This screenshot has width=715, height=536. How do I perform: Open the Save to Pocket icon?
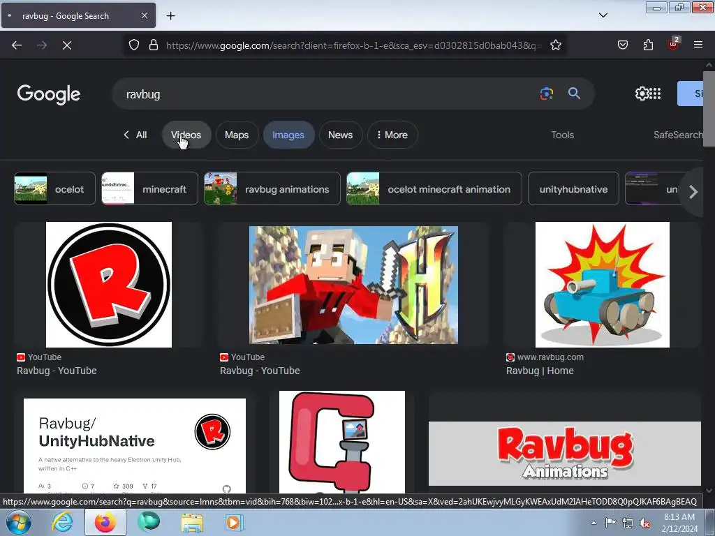622,45
